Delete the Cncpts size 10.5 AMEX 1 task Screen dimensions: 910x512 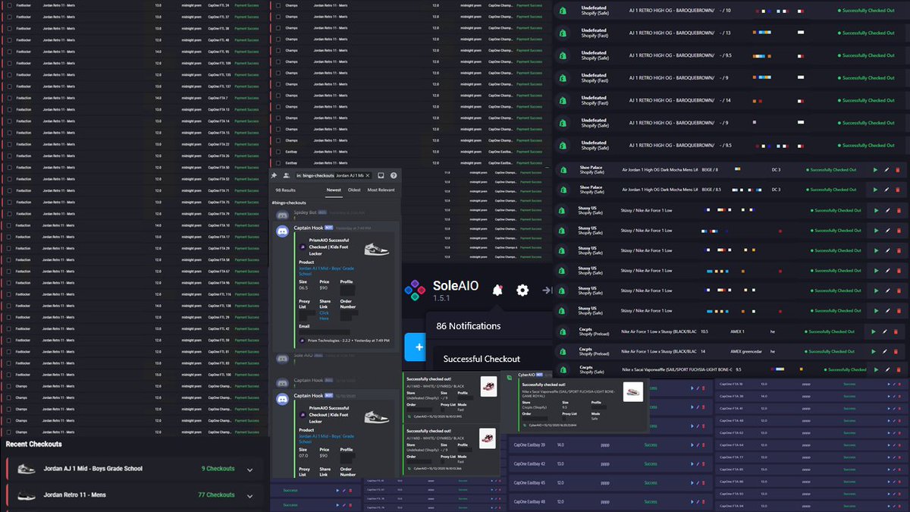(897, 331)
